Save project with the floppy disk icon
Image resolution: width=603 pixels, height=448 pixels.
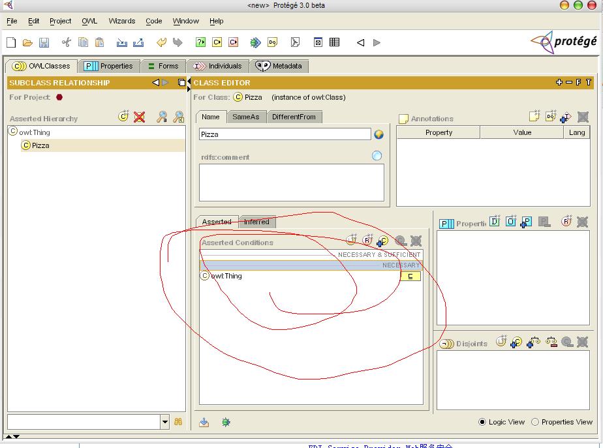[44, 42]
